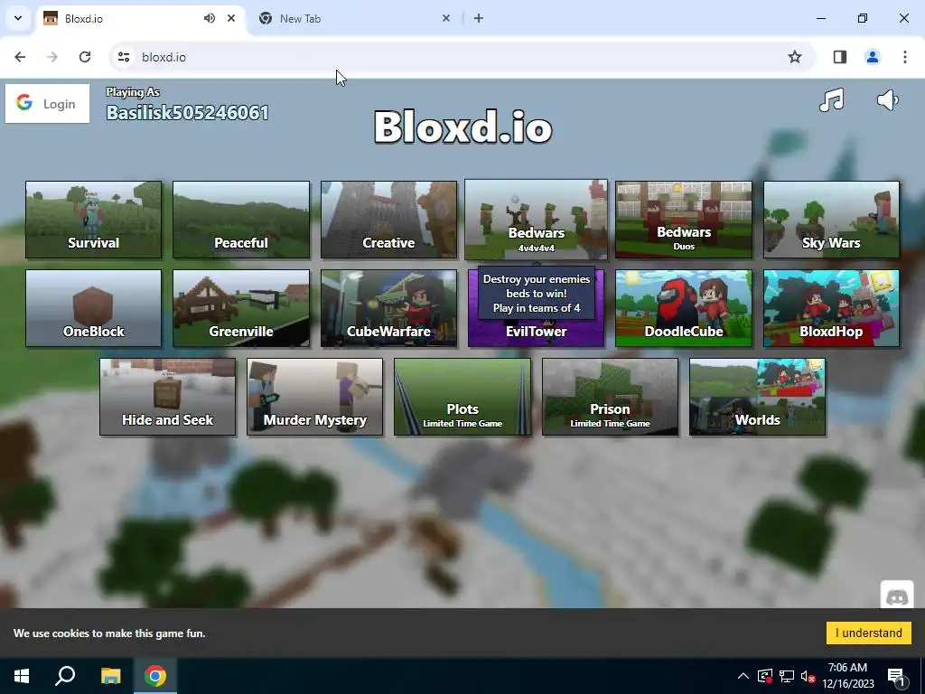Close the New Tab tab

pos(446,18)
